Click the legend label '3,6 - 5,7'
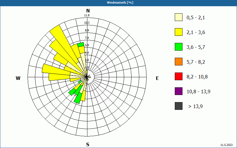This screenshot has width=237, height=148. [196, 47]
